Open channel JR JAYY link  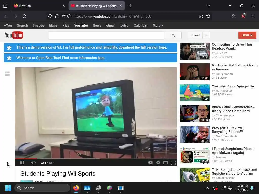pyautogui.click(x=221, y=53)
